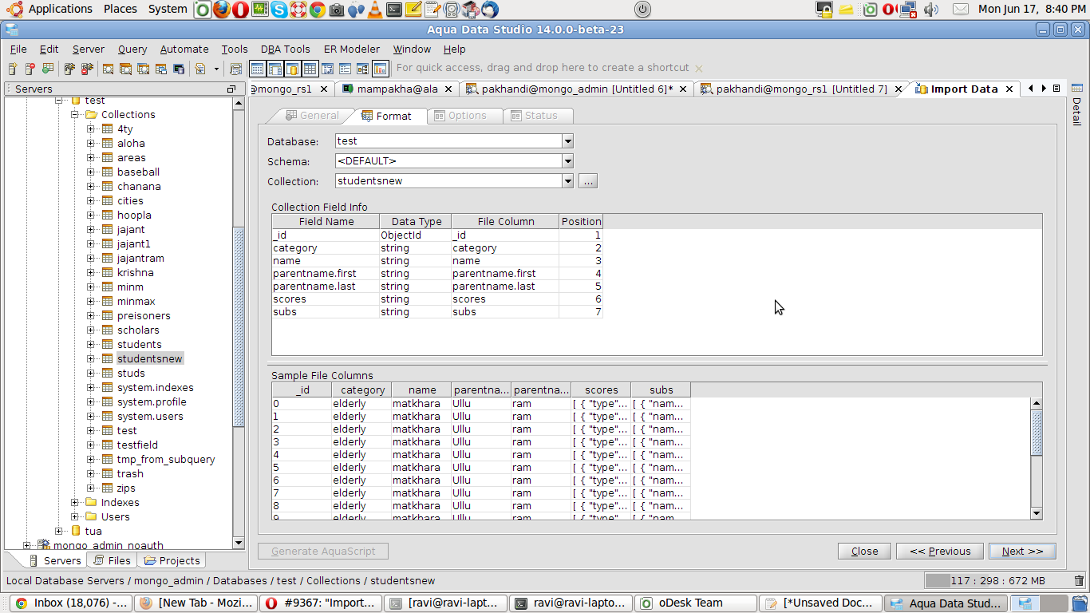
Task: Select the zips collection in tree
Action: pos(126,488)
